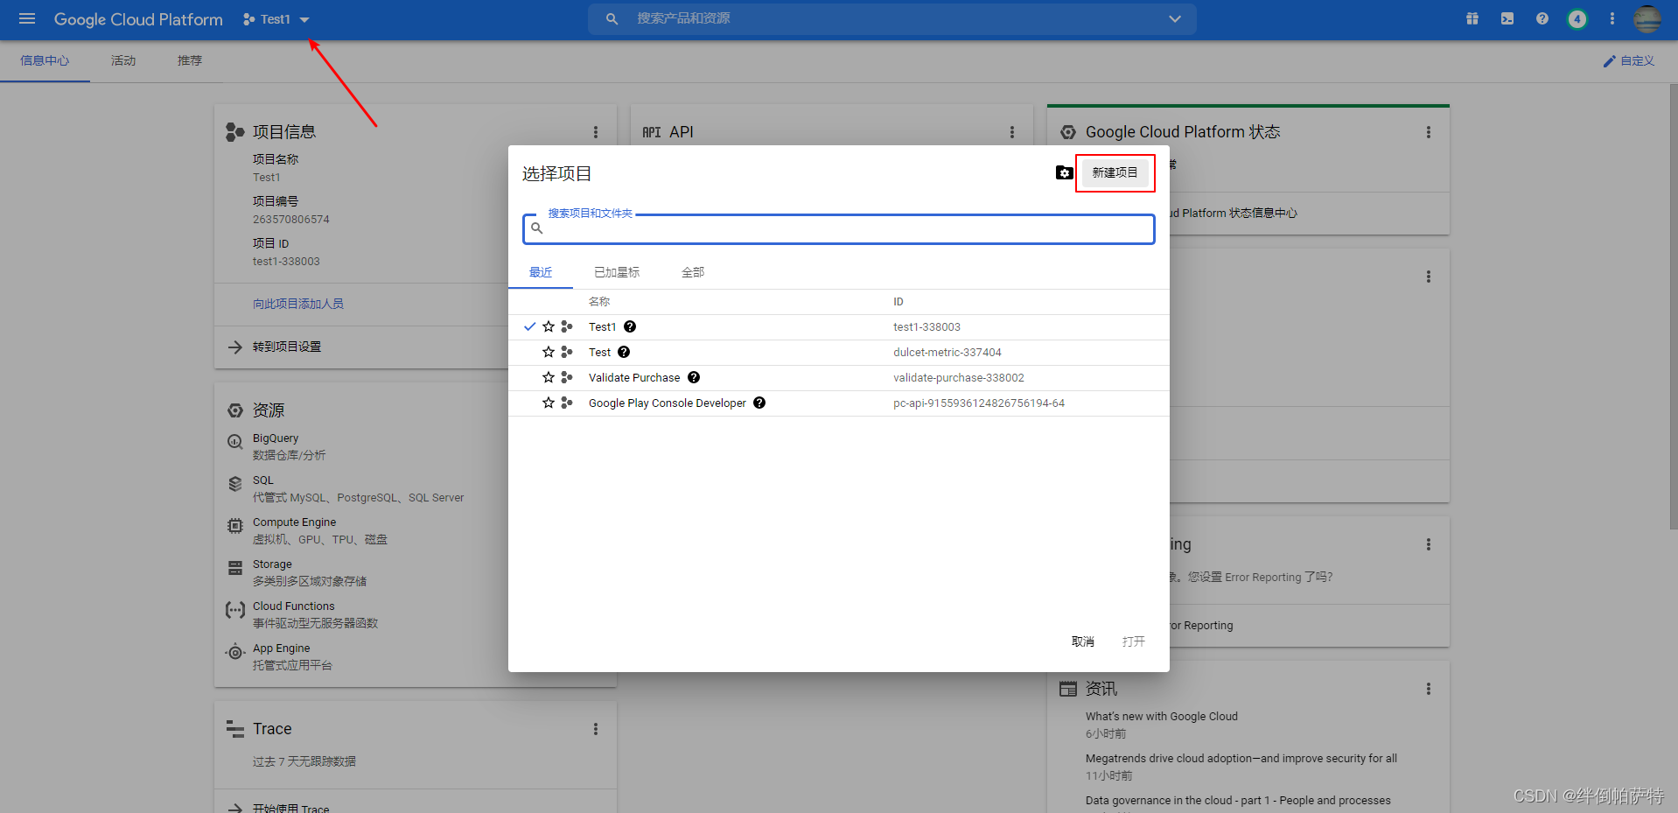The image size is (1678, 813).
Task: Open notifications badge showing 4
Action: (x=1577, y=18)
